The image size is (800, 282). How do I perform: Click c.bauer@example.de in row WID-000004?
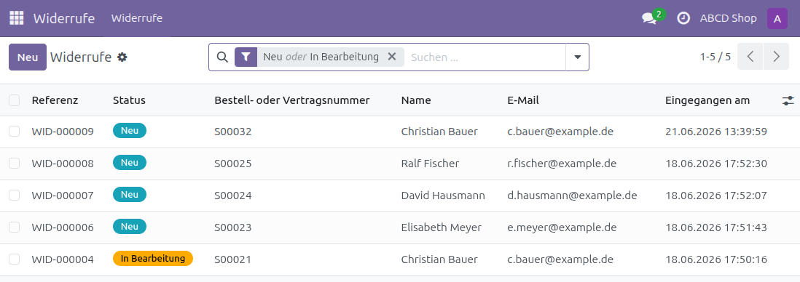[x=560, y=259]
